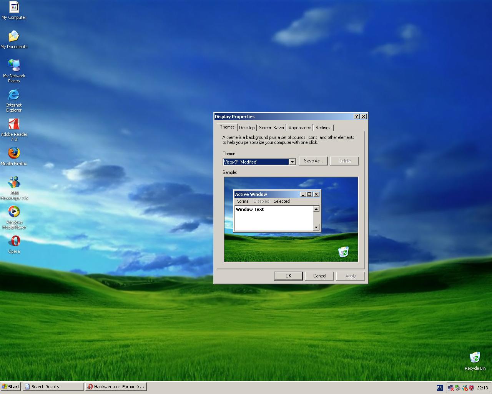The height and width of the screenshot is (394, 492).
Task: Click the sample window scroll down arrow
Action: click(x=316, y=227)
